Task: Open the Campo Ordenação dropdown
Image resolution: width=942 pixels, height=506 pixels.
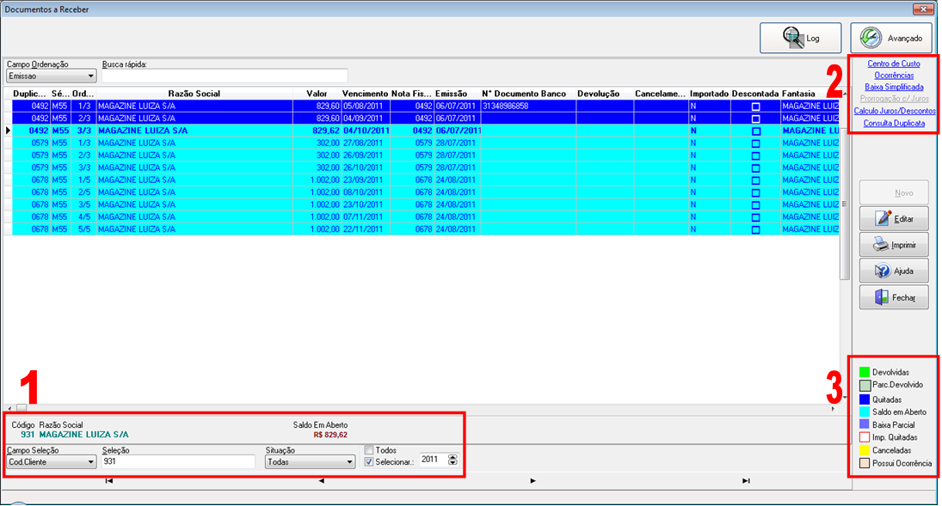Action: (x=51, y=76)
